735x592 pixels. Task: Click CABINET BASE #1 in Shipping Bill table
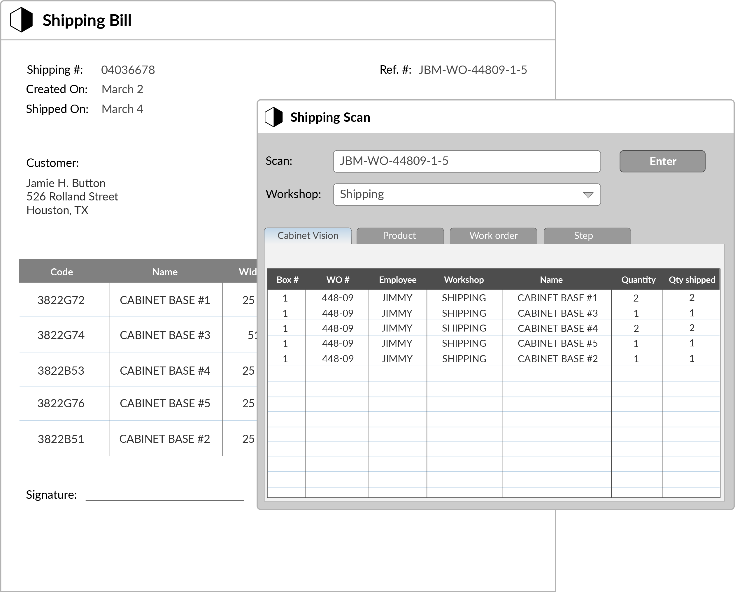point(165,300)
